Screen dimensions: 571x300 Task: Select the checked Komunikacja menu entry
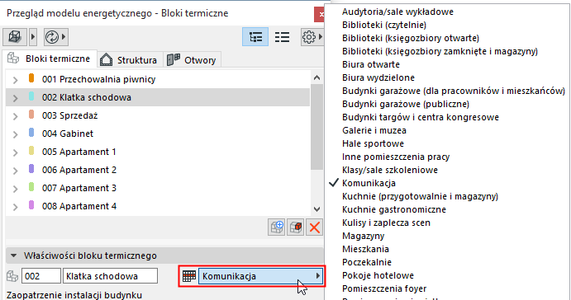tap(369, 183)
